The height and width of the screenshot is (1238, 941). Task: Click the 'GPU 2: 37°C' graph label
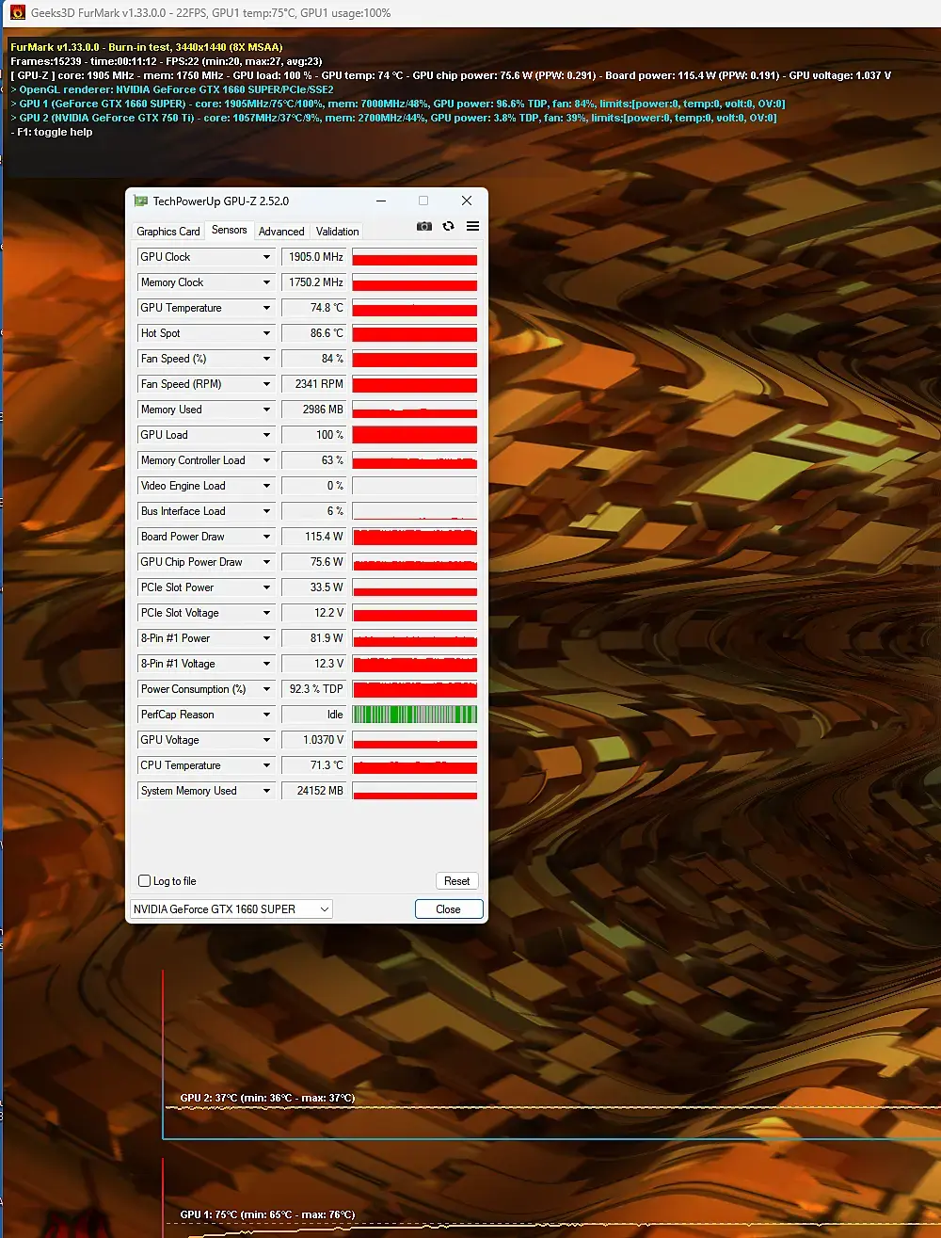pyautogui.click(x=267, y=1098)
